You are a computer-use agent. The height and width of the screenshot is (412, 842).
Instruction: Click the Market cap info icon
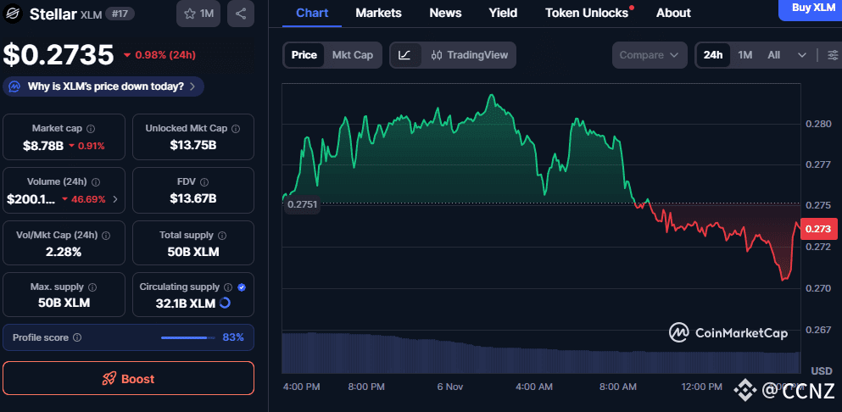[91, 129]
